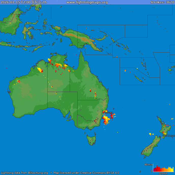Image resolution: width=175 pixels, height=175 pixels.
Task: Click the www.lightningmaps.org header link
Action: pos(87,2)
